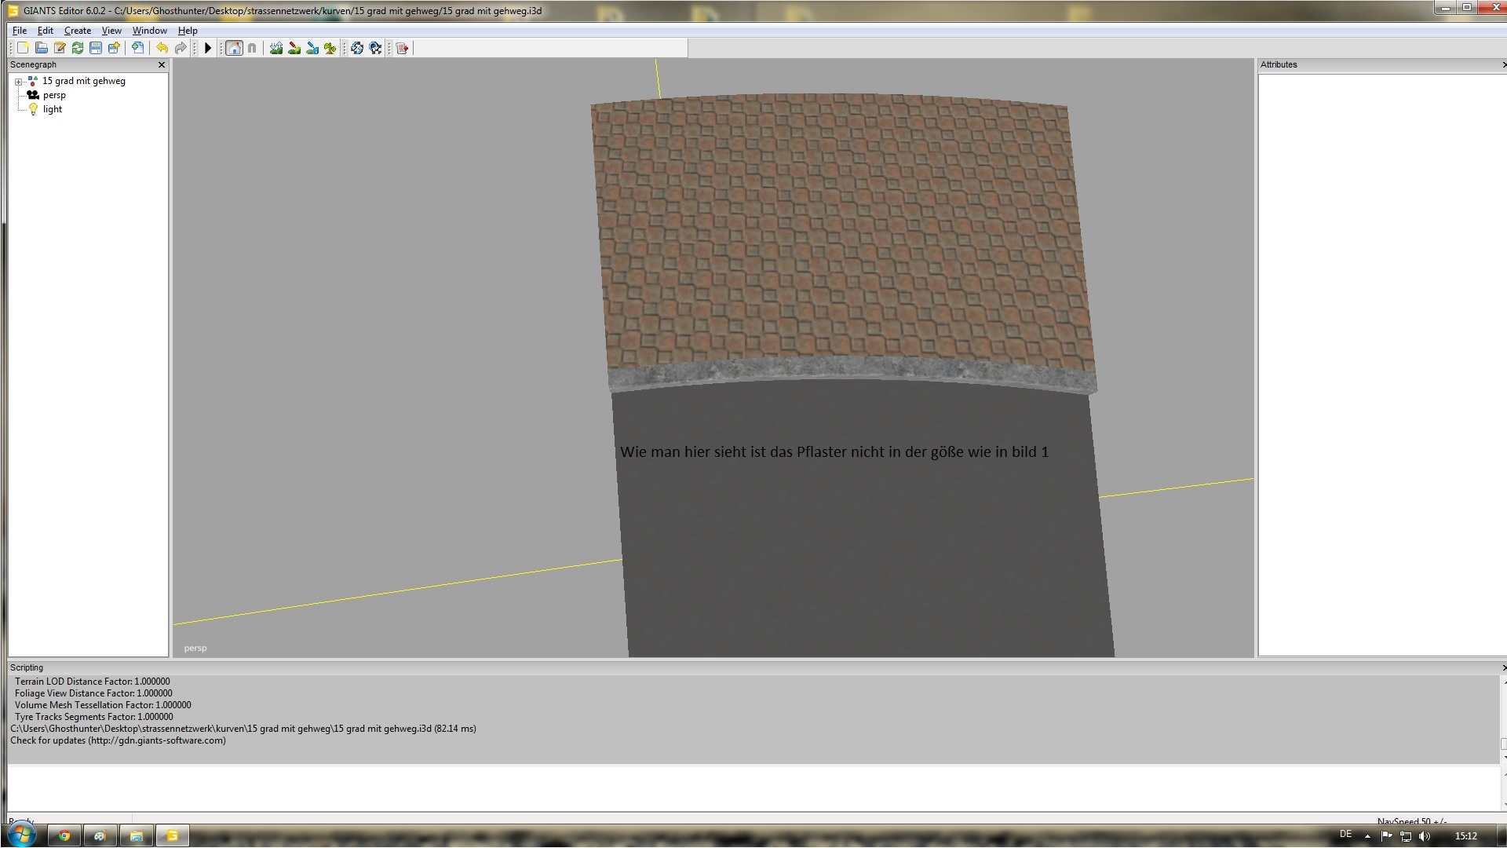Click the script export icon with red arrow
The width and height of the screenshot is (1507, 848).
tap(403, 48)
